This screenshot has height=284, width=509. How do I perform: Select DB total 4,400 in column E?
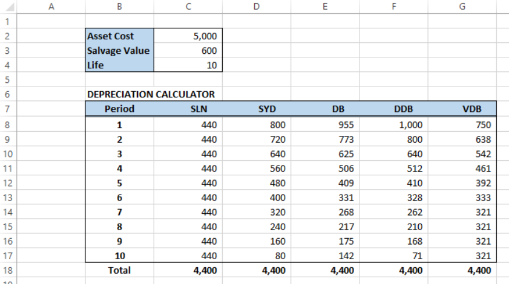pyautogui.click(x=325, y=270)
